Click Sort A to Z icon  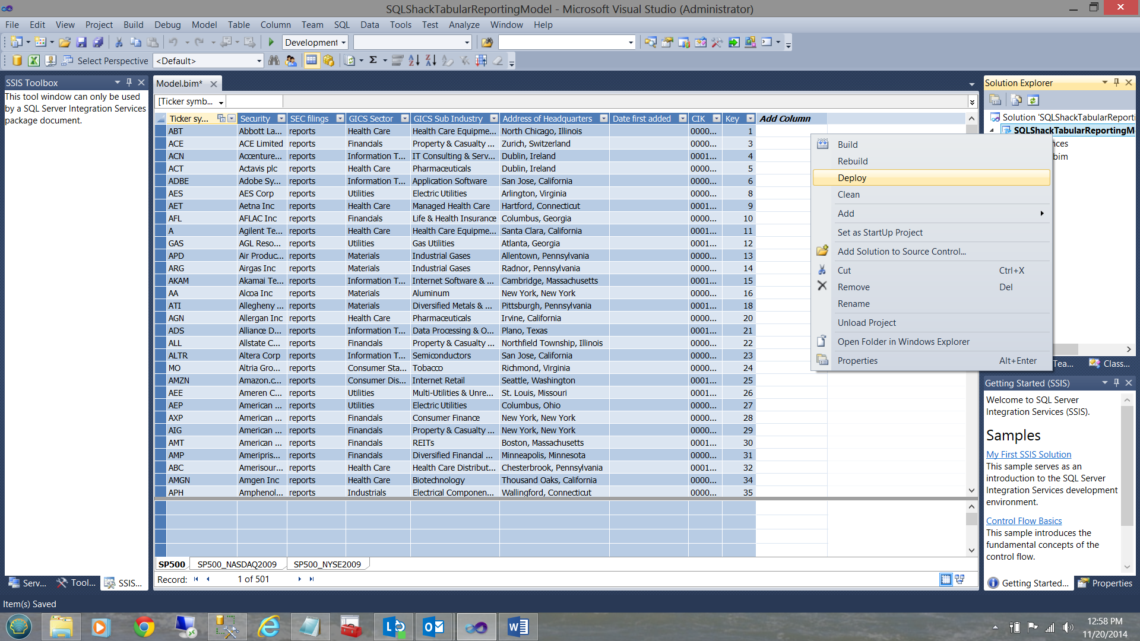click(414, 61)
